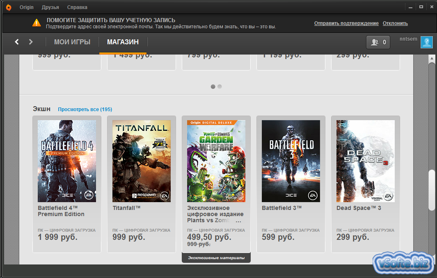Image resolution: width=437 pixels, height=278 pixels.
Task: Click the nntsem username
Action: pos(408,39)
